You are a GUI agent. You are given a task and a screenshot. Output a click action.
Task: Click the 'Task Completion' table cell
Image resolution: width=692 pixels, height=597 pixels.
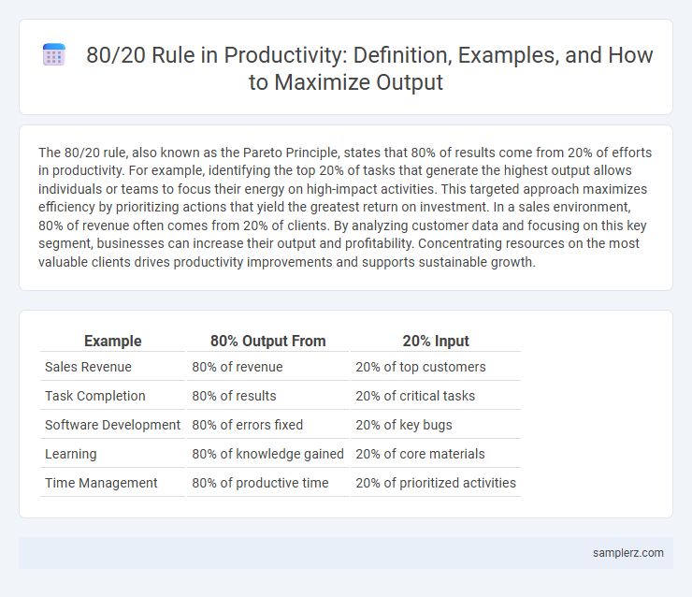(x=112, y=396)
